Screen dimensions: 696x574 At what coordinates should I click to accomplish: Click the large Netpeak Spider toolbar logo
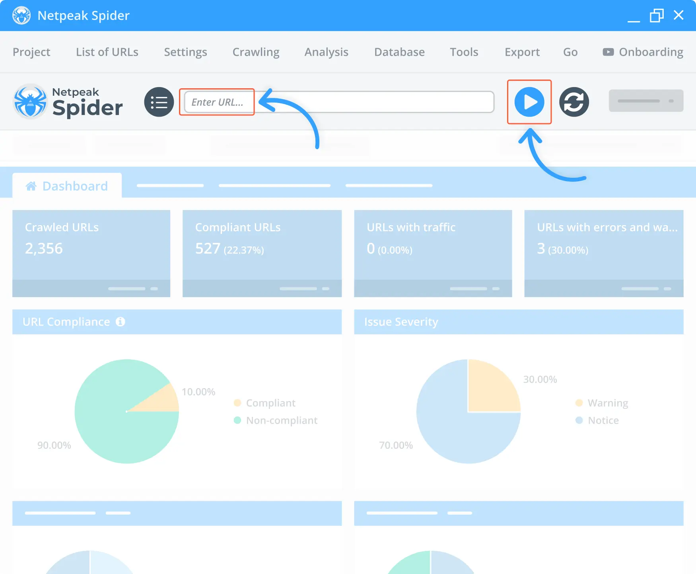point(68,102)
